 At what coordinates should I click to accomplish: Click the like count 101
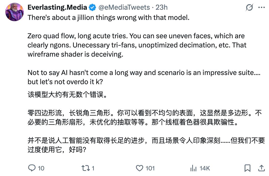click(x=150, y=168)
